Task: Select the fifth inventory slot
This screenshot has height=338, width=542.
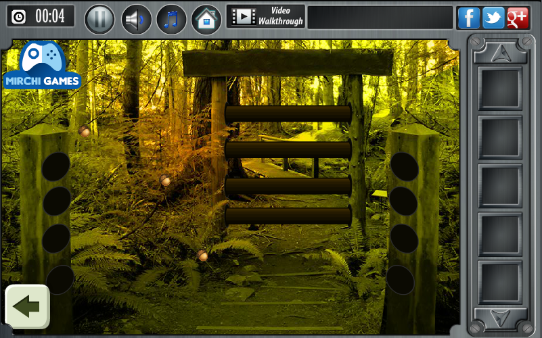Action: pyautogui.click(x=500, y=283)
